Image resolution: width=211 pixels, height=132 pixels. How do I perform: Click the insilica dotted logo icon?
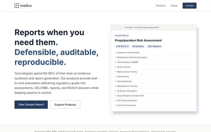click(x=17, y=6)
